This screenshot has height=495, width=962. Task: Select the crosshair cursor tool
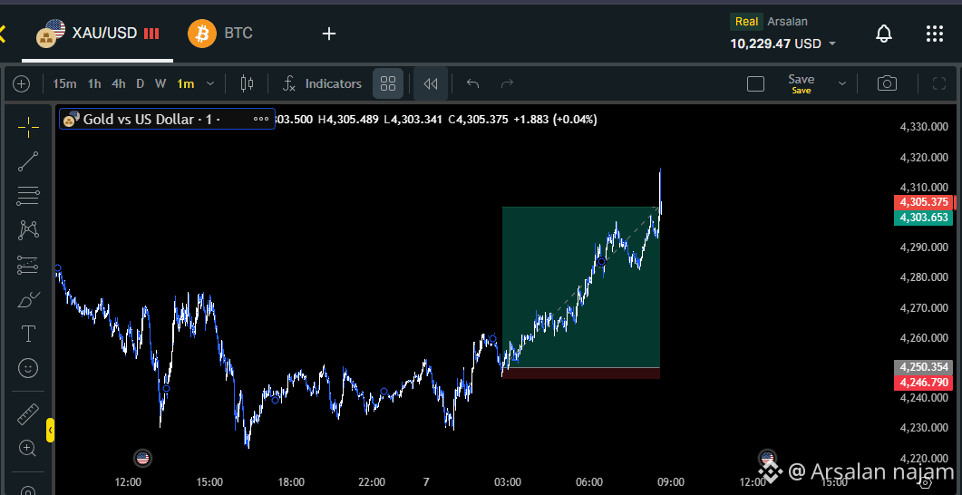click(28, 128)
